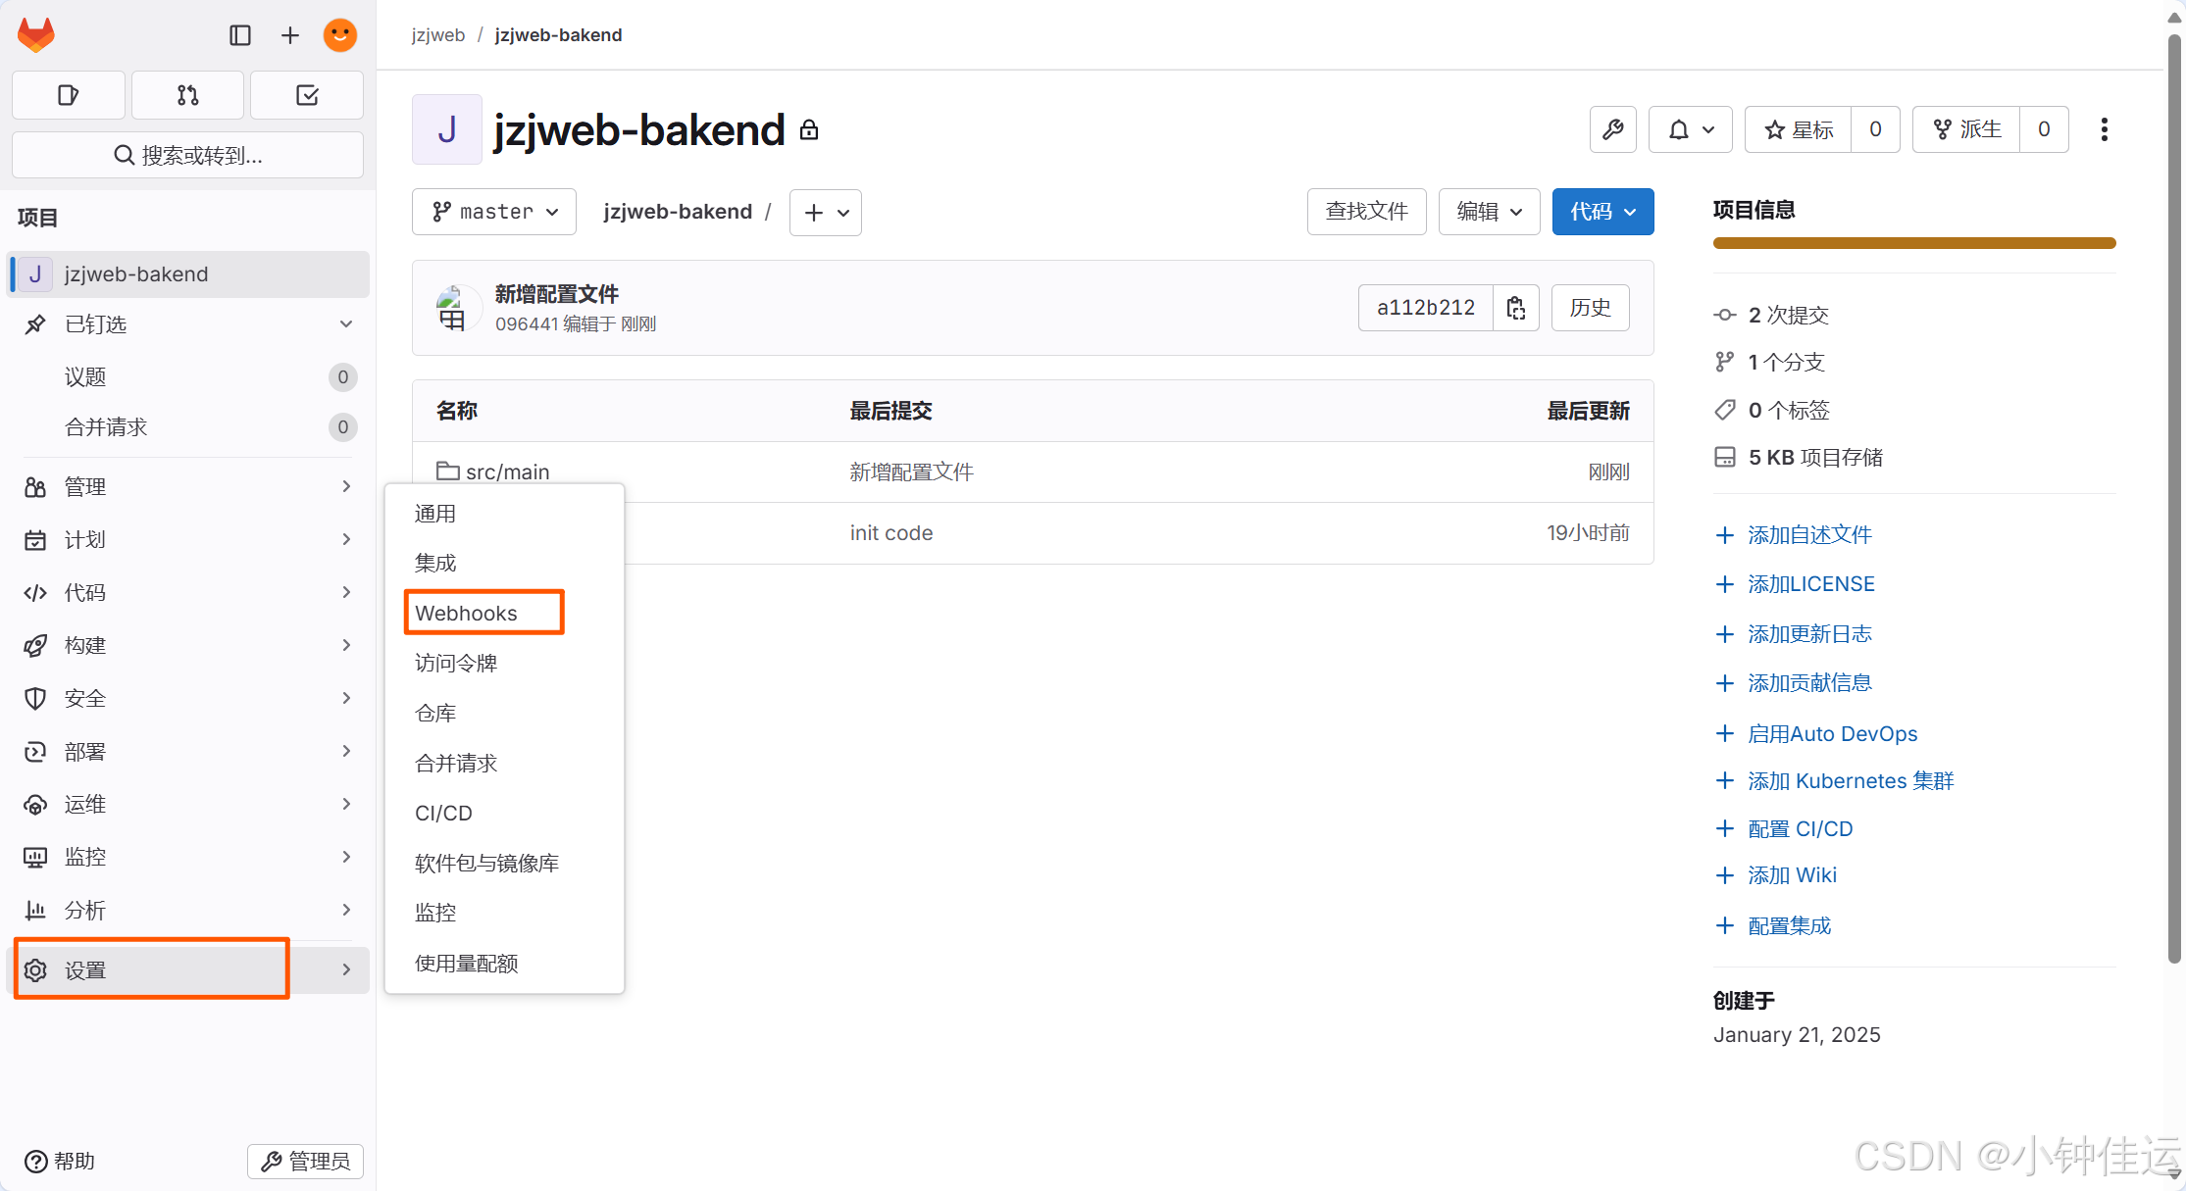Image resolution: width=2186 pixels, height=1191 pixels.
Task: Click the star count number
Action: click(1875, 129)
